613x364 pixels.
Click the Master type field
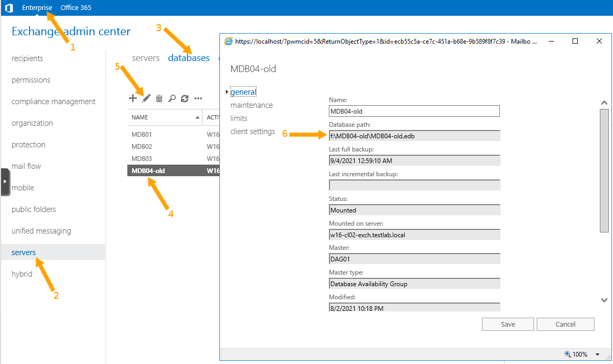(415, 284)
